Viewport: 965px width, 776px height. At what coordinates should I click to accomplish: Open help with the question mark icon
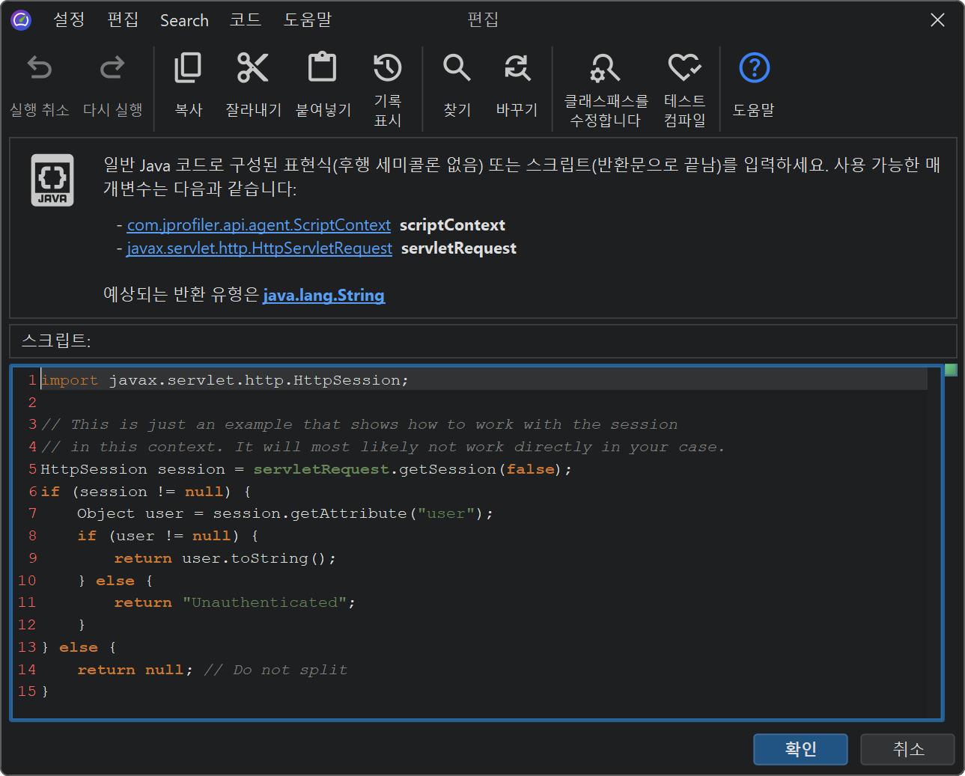754,69
